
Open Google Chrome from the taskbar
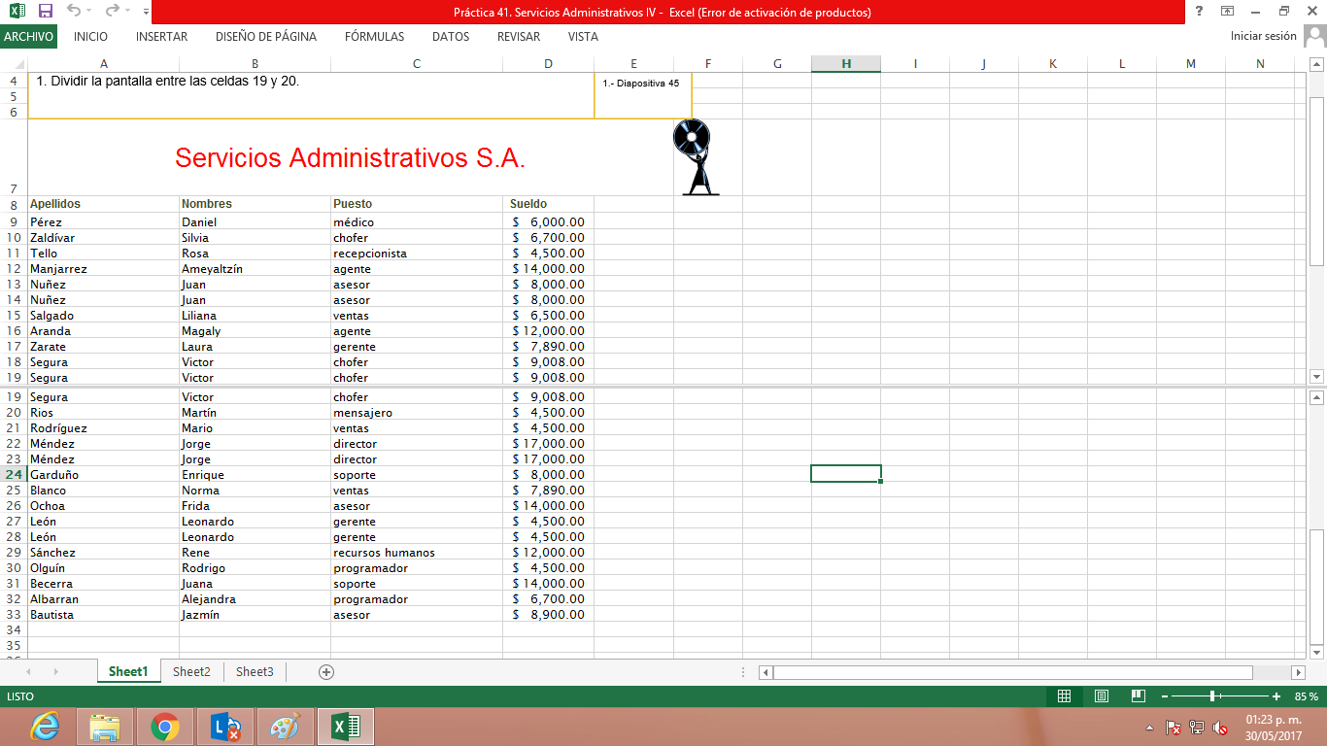(165, 727)
